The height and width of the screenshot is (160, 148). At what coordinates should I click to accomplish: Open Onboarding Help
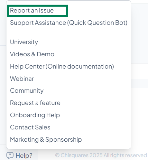35,115
